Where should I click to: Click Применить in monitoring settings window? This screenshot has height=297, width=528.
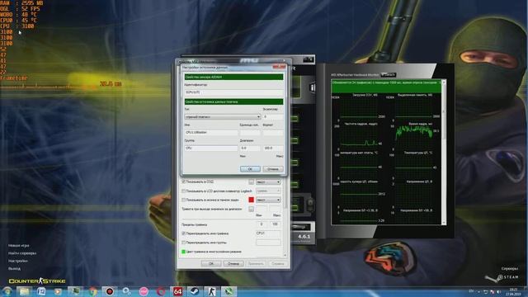click(x=256, y=264)
